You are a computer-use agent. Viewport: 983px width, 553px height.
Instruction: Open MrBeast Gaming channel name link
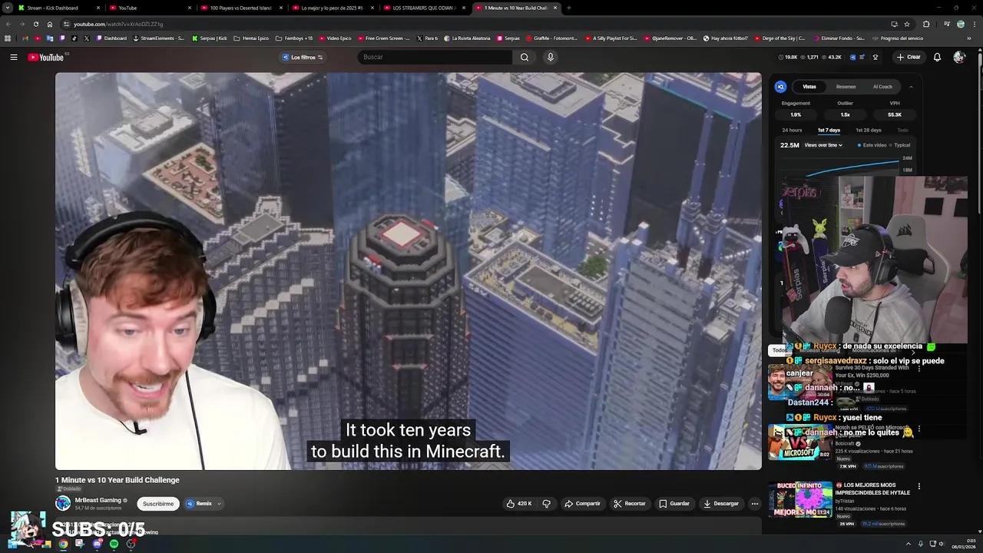98,500
